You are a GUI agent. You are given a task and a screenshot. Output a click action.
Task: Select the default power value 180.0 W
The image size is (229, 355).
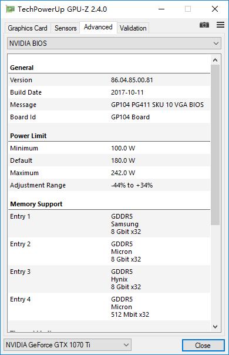point(123,160)
